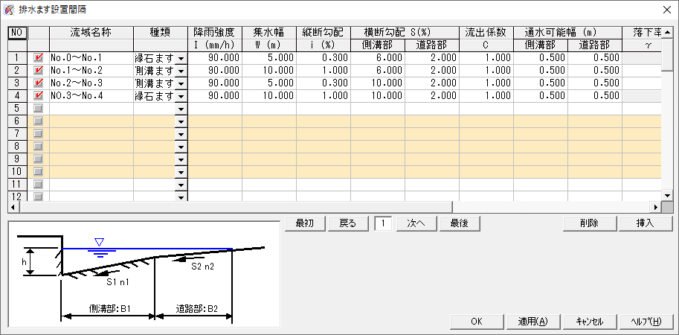Click the 側溝部 slope value 10.000 in row 3
679x335 pixels.
(x=378, y=83)
